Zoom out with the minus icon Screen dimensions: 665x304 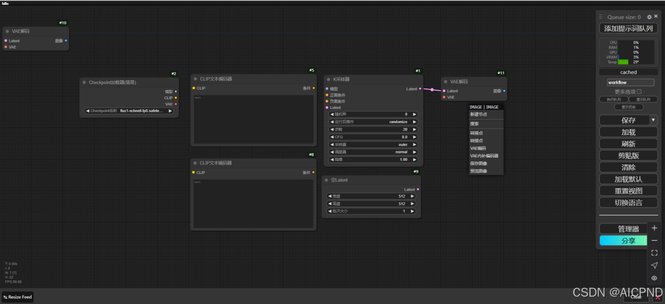coord(654,241)
